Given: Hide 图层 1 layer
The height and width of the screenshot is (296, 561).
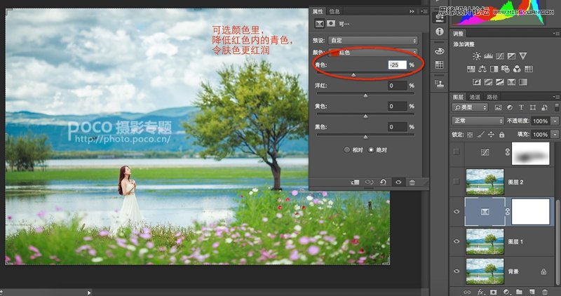Looking at the screenshot, I should [x=457, y=241].
